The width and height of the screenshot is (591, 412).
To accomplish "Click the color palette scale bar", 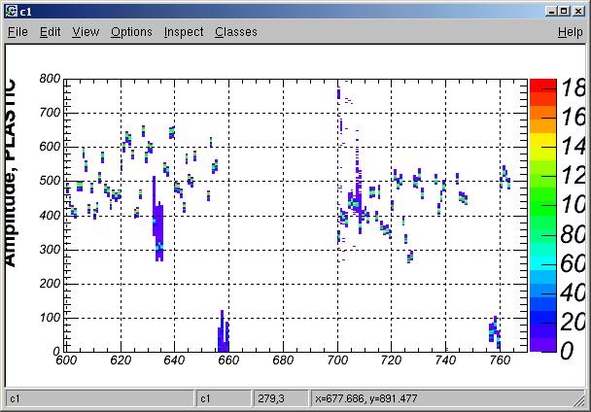I will tap(542, 216).
